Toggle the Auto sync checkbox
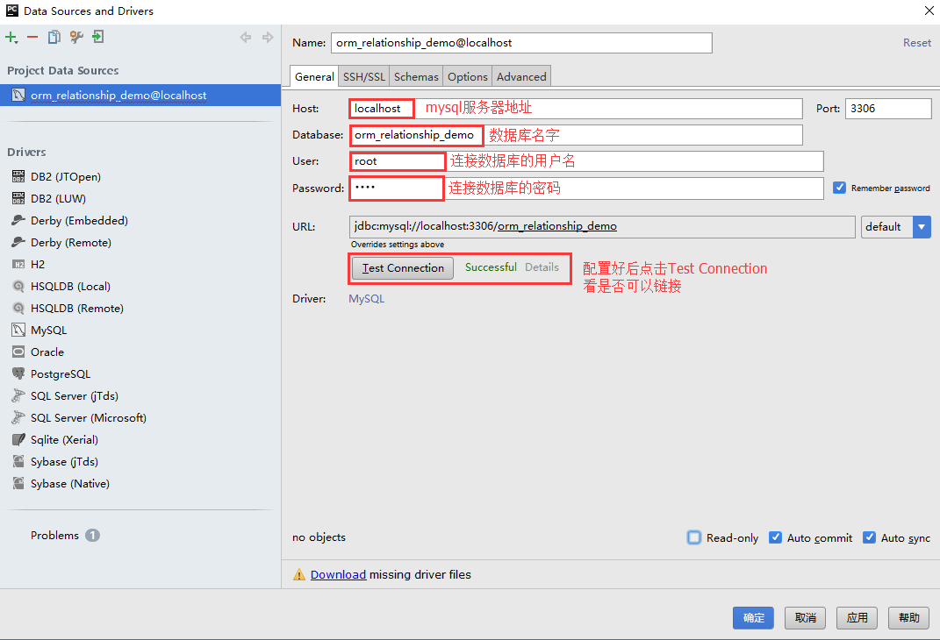940x640 pixels. click(x=869, y=537)
